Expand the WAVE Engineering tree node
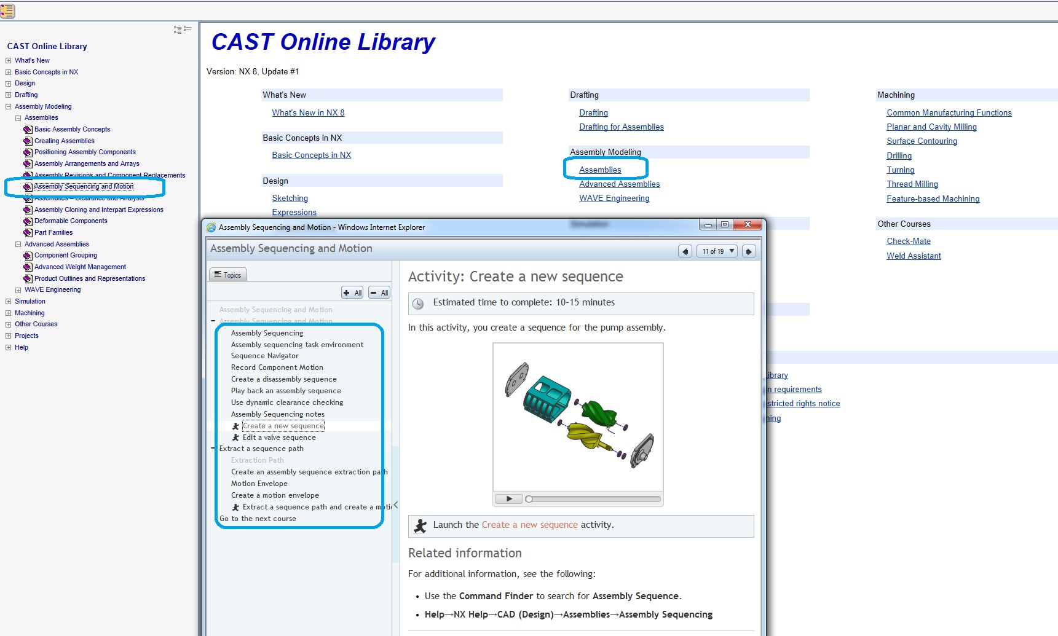 18,290
